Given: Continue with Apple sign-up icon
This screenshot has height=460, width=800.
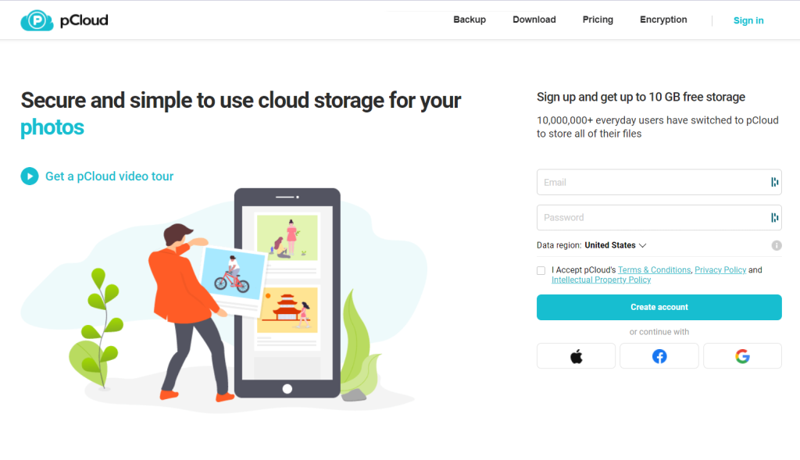Looking at the screenshot, I should pos(576,356).
